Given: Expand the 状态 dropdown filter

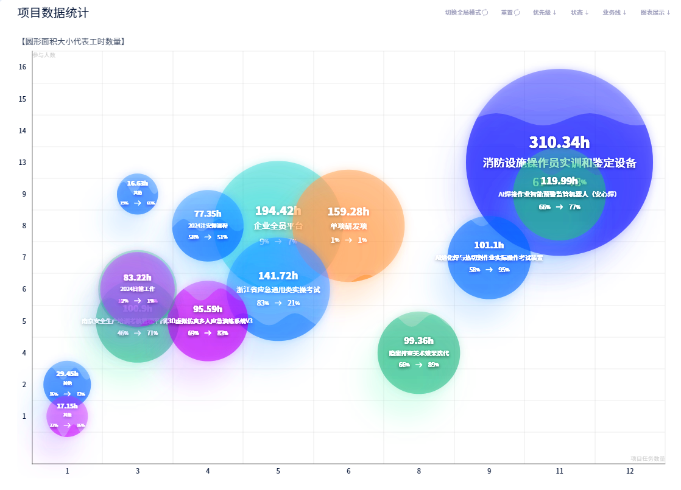Looking at the screenshot, I should tap(580, 13).
